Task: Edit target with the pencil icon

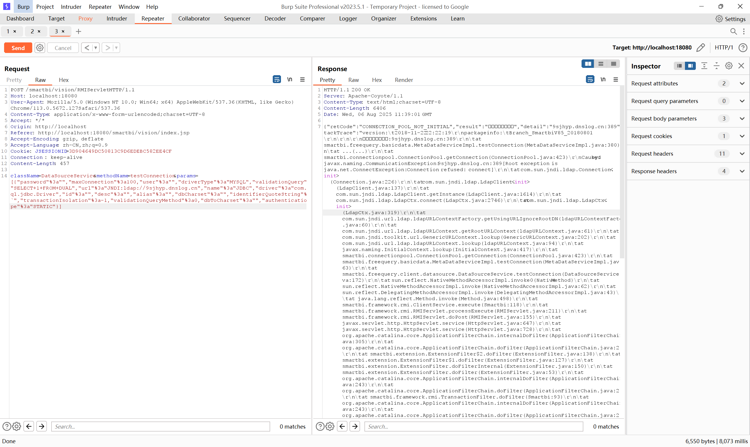Action: click(x=700, y=48)
